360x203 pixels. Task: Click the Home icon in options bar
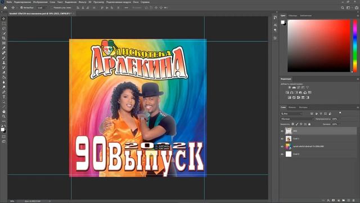(5, 7)
